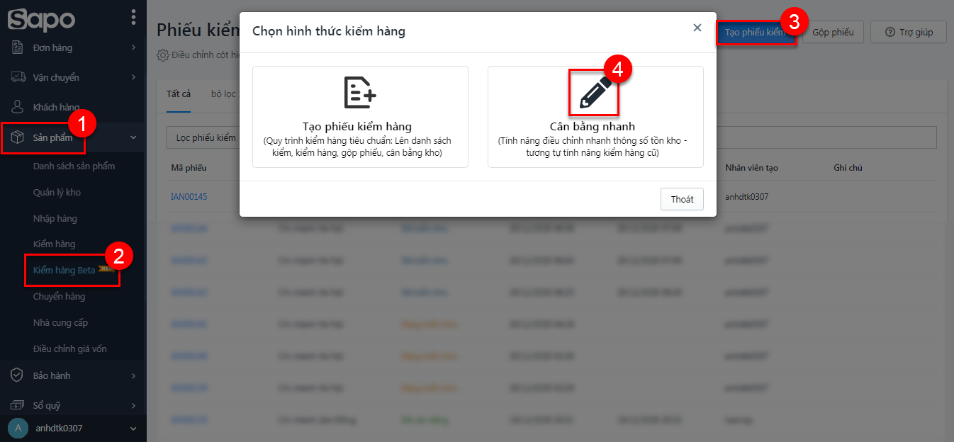Click the Bảo hành shield icon
Viewport: 954px width, 442px height.
coord(17,375)
